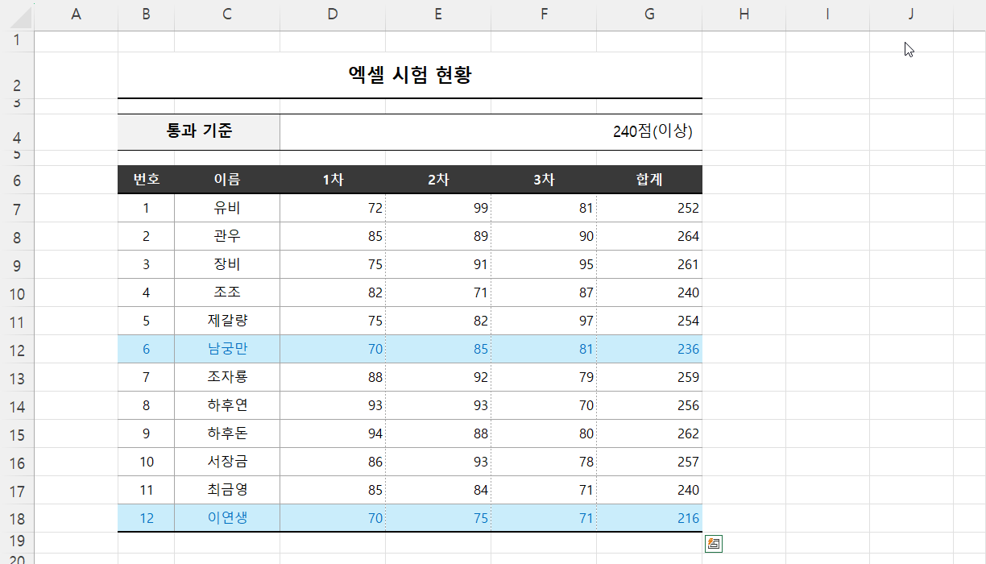Select column C header
This screenshot has height=564, width=986.
point(227,14)
